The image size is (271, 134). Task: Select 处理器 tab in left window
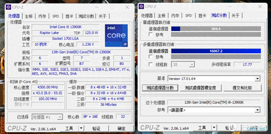(14, 16)
